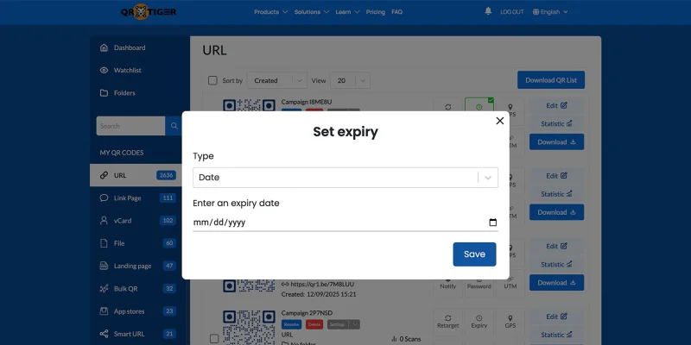The image size is (691, 345).
Task: Open the Bulk QR sidebar label
Action: click(125, 289)
